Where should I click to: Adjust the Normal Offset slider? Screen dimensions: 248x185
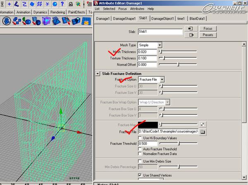[x=178, y=64]
